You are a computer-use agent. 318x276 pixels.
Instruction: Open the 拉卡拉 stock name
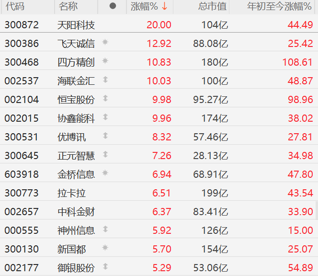click(x=71, y=193)
